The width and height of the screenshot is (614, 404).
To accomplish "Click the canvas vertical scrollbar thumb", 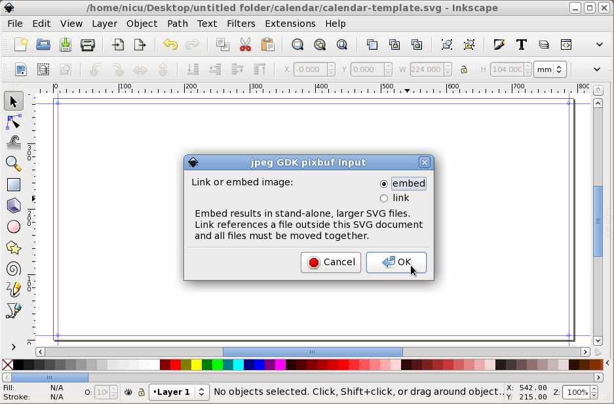I will (x=598, y=221).
